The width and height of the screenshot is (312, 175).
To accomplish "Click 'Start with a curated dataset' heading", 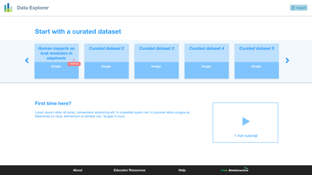I will (78, 32).
